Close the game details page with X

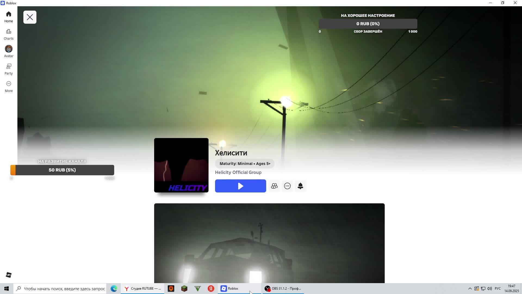pos(30,17)
